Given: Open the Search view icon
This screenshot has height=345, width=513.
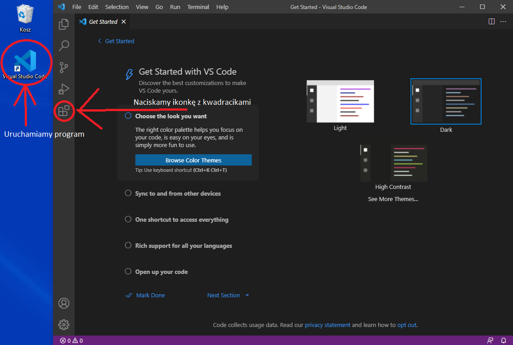Looking at the screenshot, I should click(64, 45).
